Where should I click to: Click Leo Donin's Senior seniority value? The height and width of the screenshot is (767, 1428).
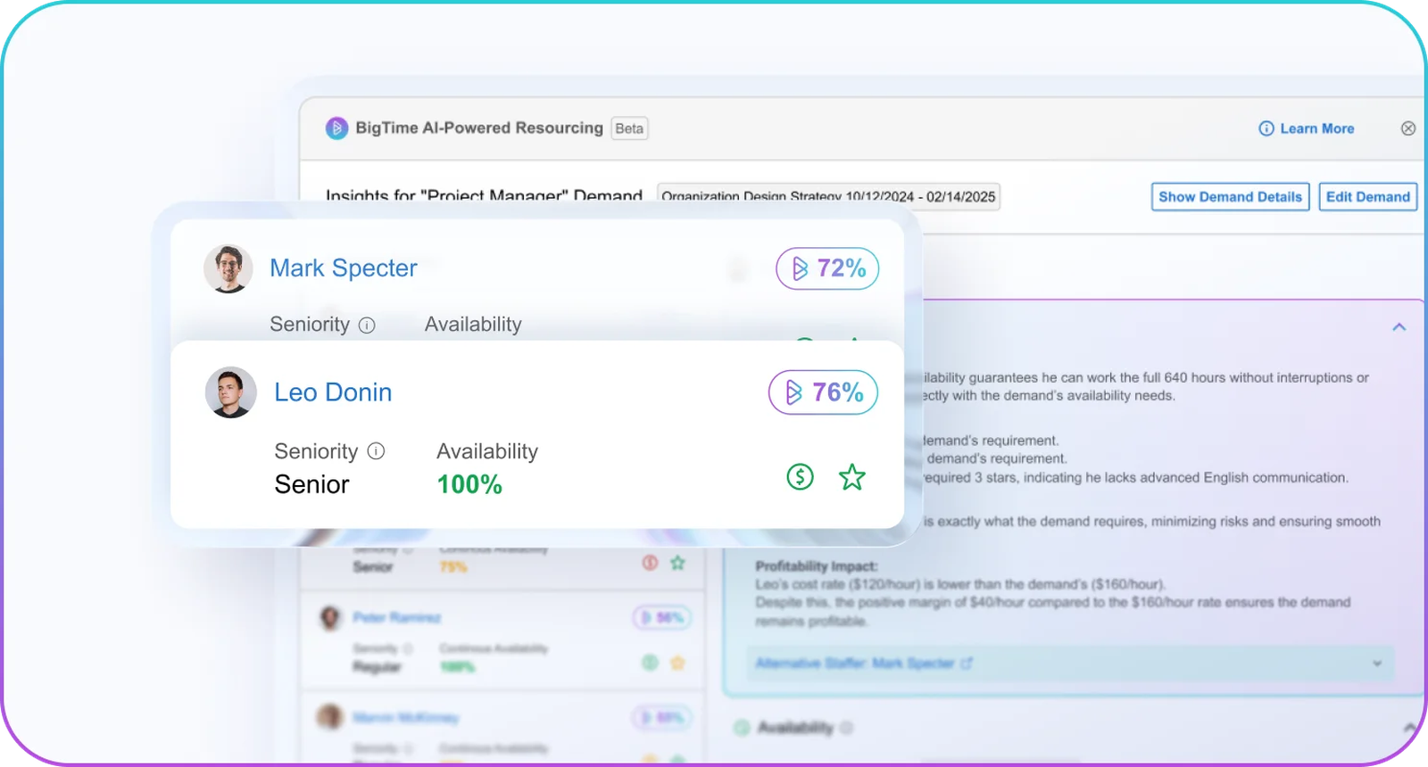(311, 484)
